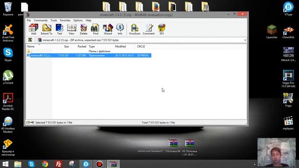Click the Test archive icon
Image resolution: width=299 pixels, height=168 pixels.
coord(59,29)
